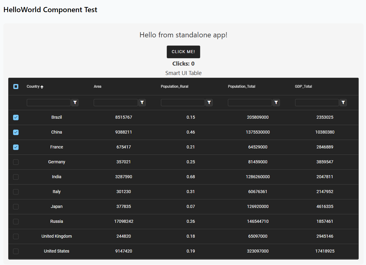Viewport: 366px width, 265px height.
Task: Select Russia's area value 17098242
Action: click(x=124, y=221)
